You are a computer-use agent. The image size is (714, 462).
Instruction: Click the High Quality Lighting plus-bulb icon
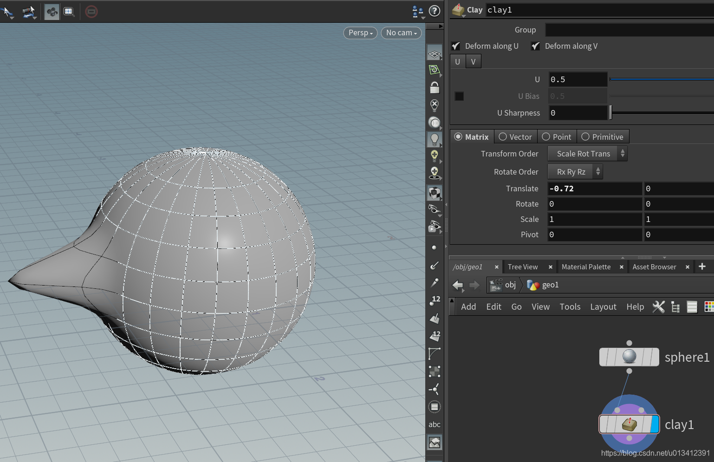coord(435,156)
